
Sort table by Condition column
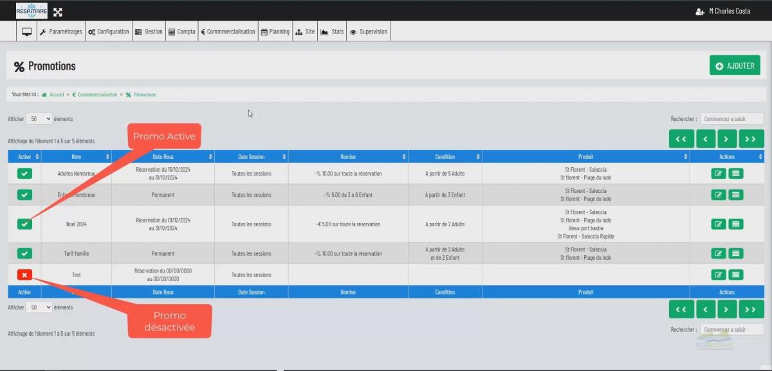[x=445, y=156]
